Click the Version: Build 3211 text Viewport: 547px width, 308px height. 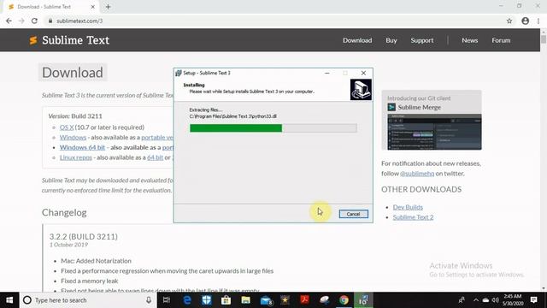click(x=75, y=116)
